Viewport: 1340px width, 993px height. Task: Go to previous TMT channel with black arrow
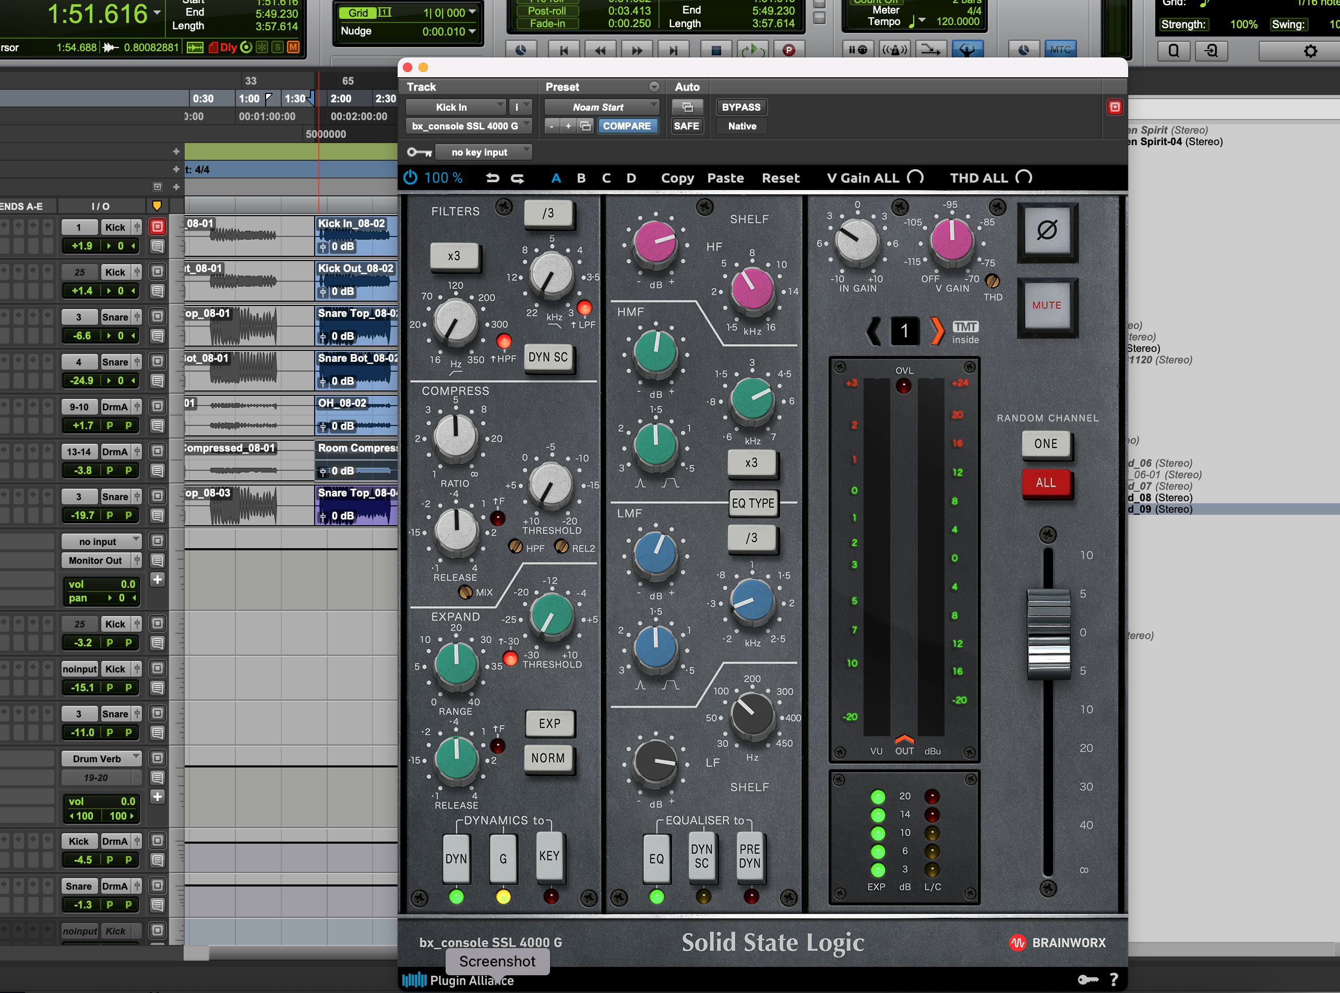(875, 330)
